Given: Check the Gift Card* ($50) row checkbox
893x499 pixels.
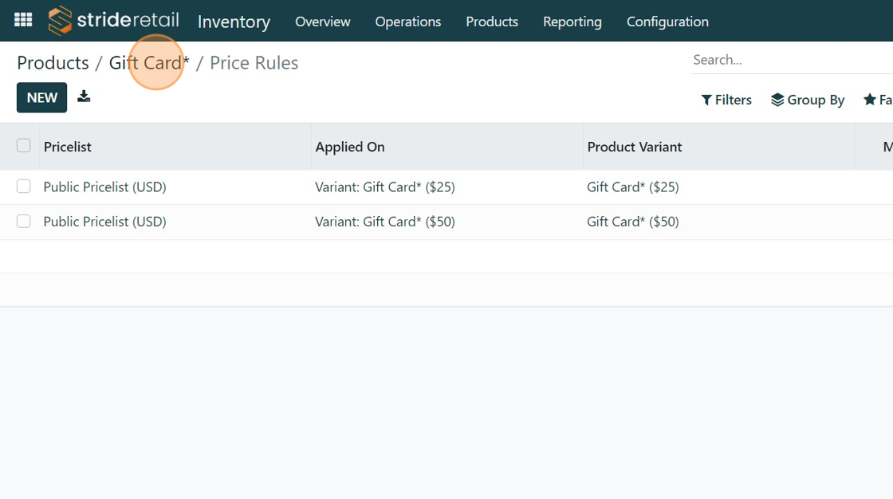Looking at the screenshot, I should (24, 222).
